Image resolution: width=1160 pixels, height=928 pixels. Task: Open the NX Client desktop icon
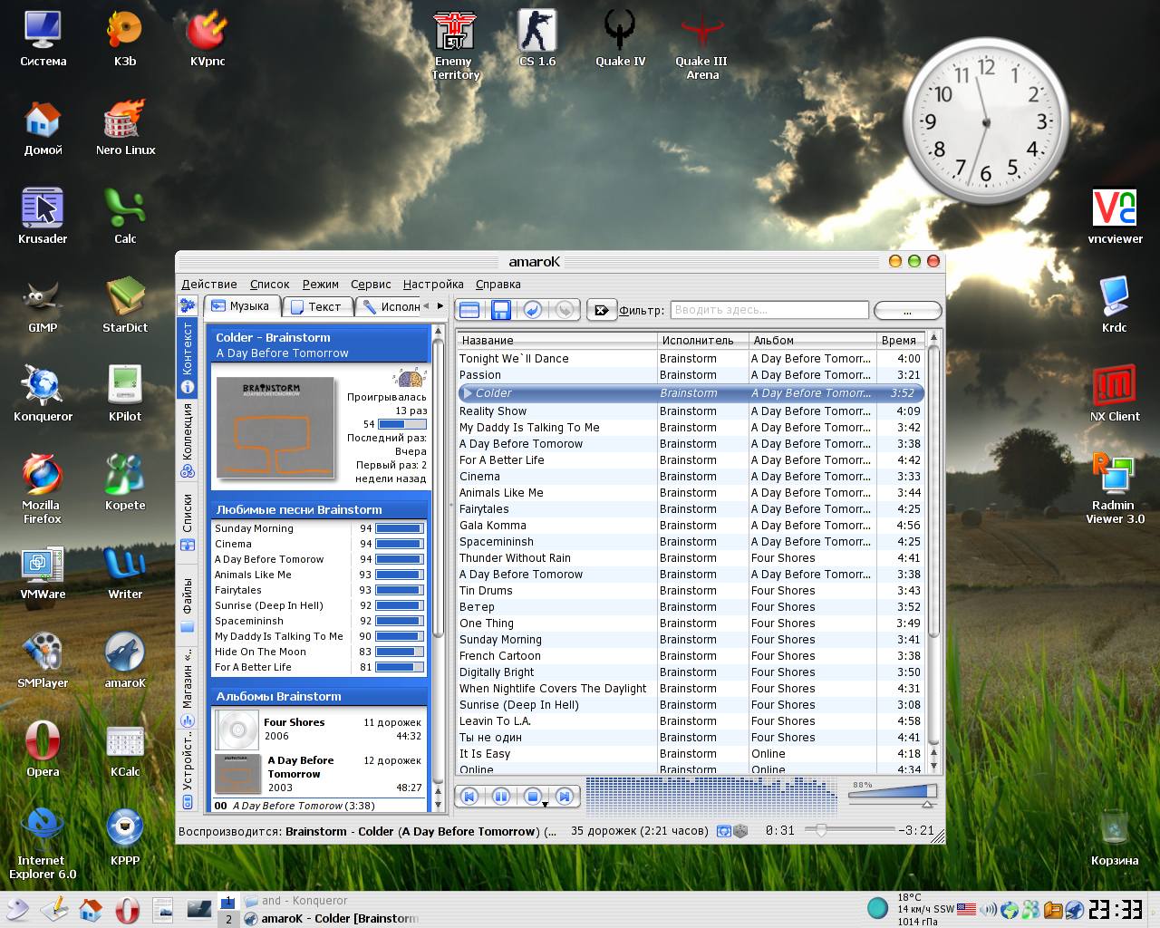point(1115,394)
